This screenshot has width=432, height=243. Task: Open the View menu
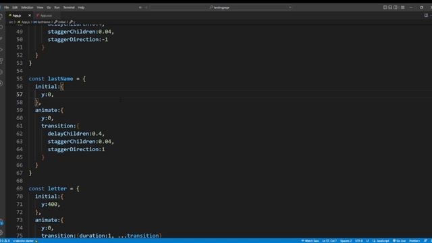point(40,7)
